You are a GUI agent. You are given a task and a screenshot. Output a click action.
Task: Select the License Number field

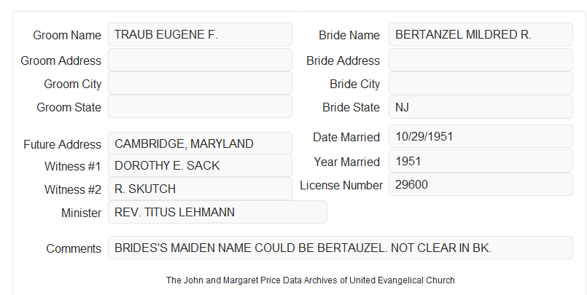481,184
